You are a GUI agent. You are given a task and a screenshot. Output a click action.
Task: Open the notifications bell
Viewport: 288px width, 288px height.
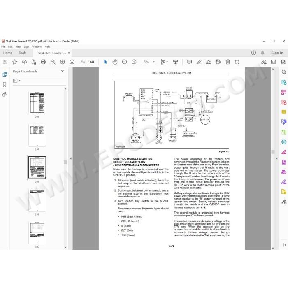[x=262, y=53]
